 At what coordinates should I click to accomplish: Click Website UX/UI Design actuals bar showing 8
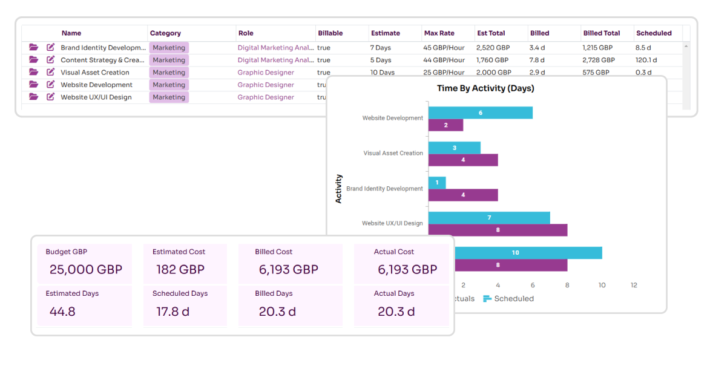click(498, 230)
